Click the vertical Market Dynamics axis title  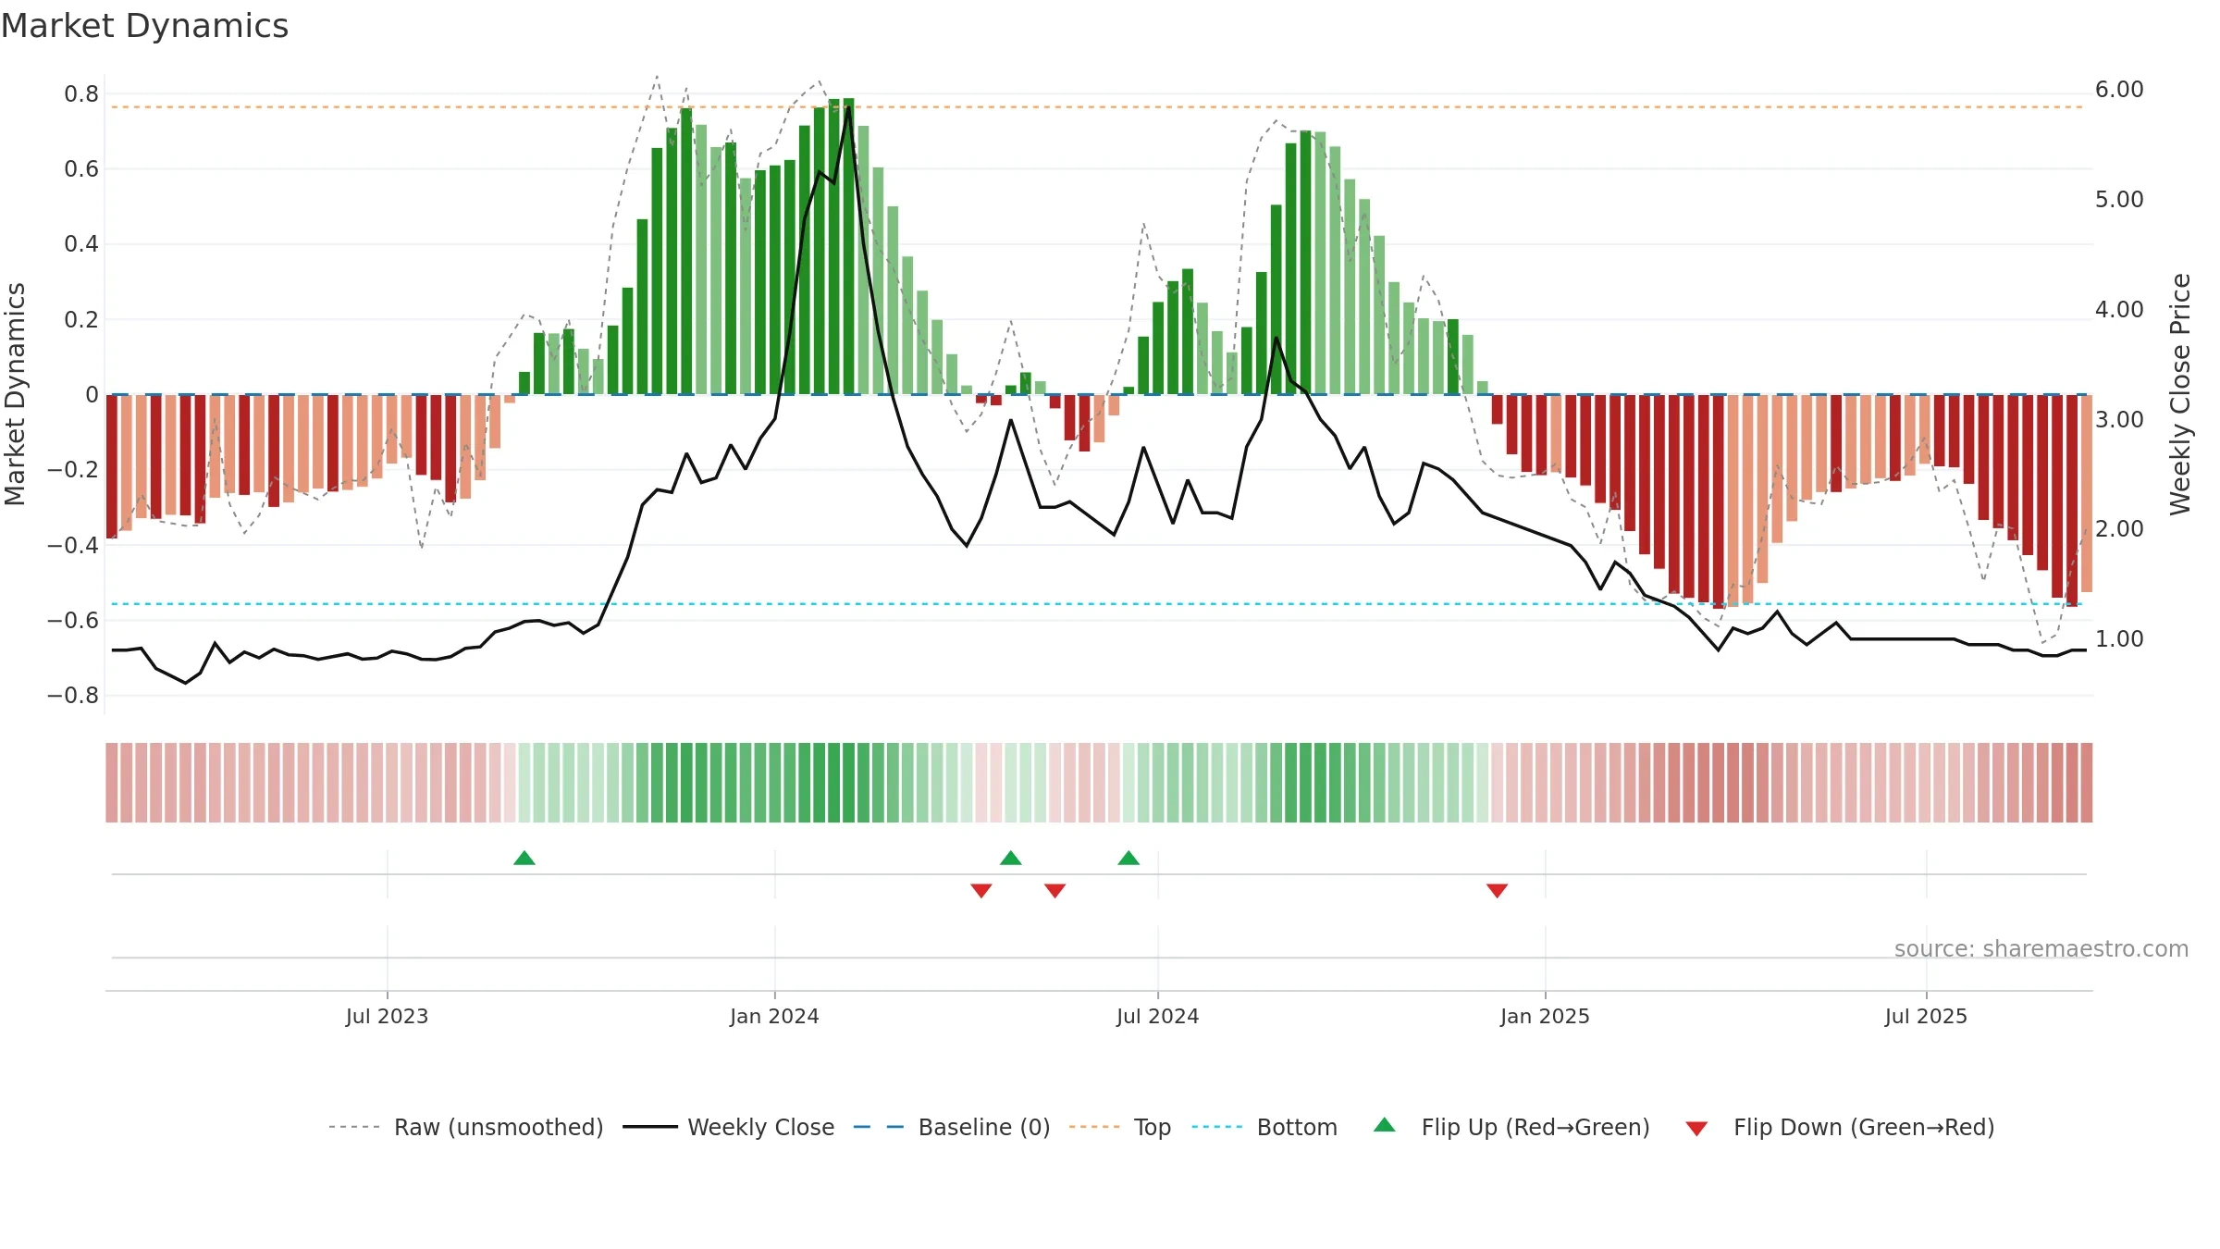(x=15, y=394)
